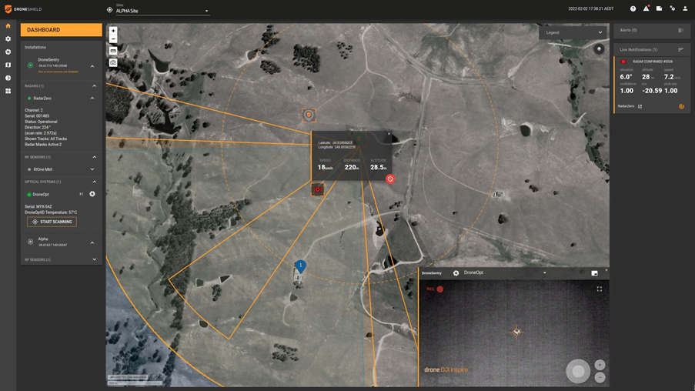This screenshot has width=695, height=391.
Task: Collapse the RadarZero details
Action: pos(92,98)
